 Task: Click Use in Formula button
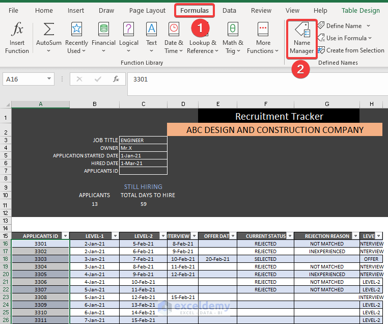(346, 38)
